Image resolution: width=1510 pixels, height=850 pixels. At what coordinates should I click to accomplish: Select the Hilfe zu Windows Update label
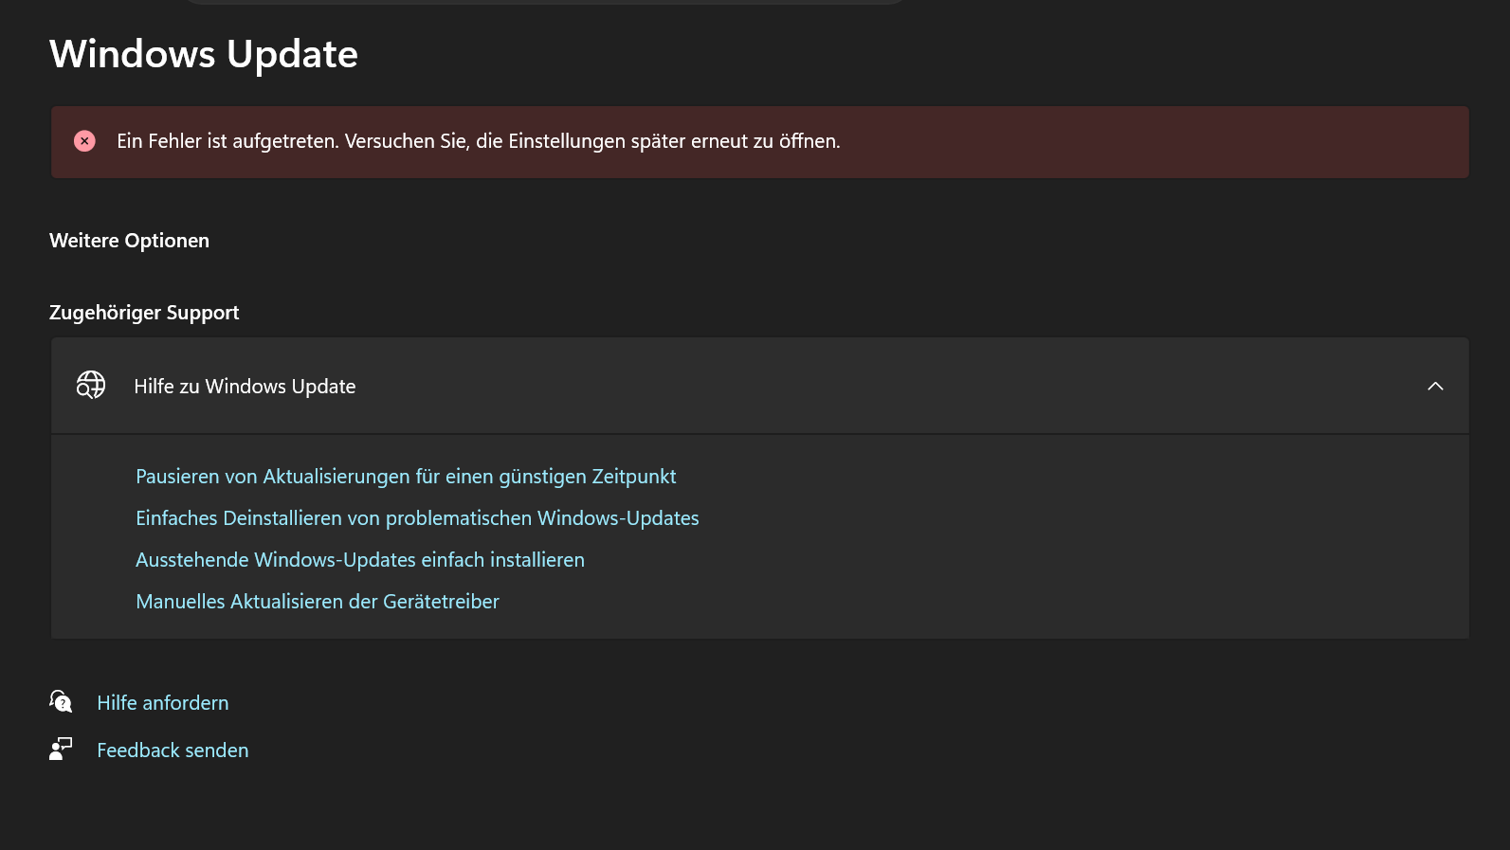(x=245, y=387)
